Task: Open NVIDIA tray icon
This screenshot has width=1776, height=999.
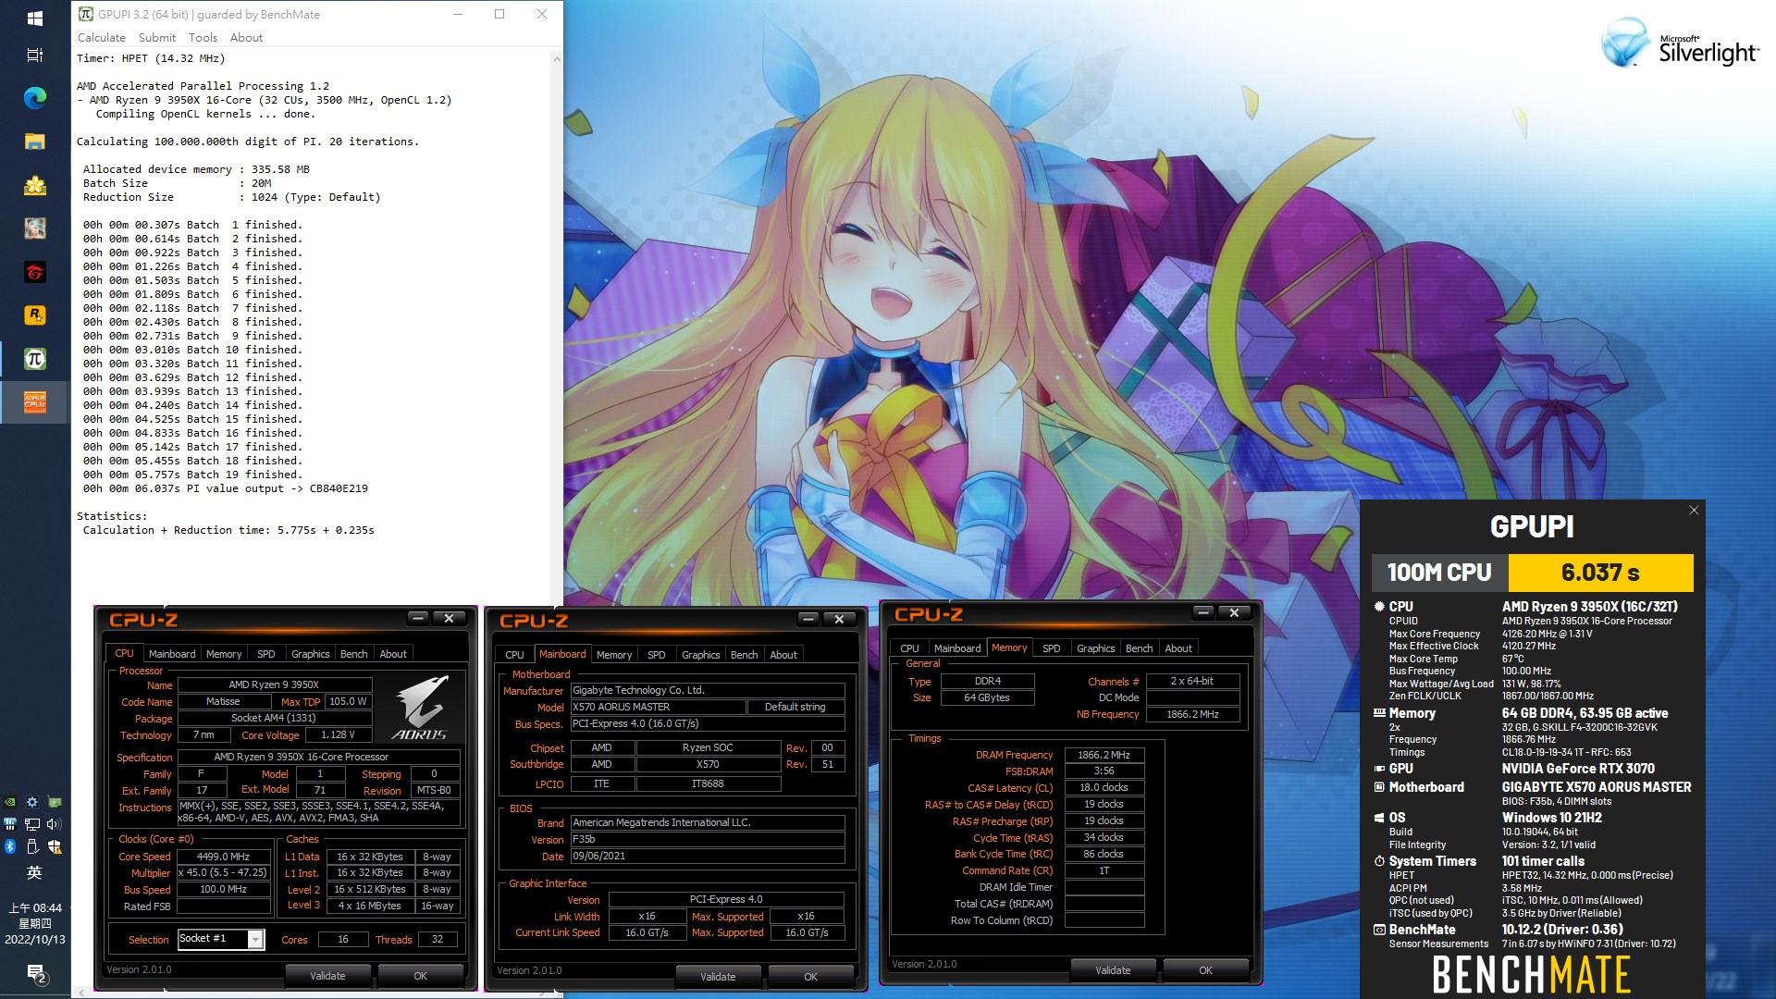Action: click(10, 802)
